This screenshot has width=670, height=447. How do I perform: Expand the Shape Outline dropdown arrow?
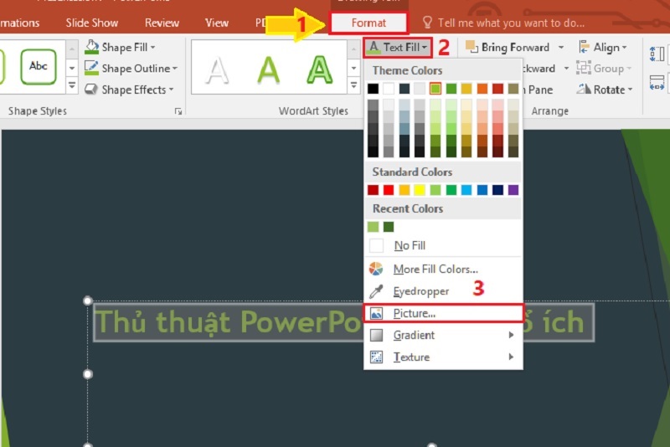175,69
